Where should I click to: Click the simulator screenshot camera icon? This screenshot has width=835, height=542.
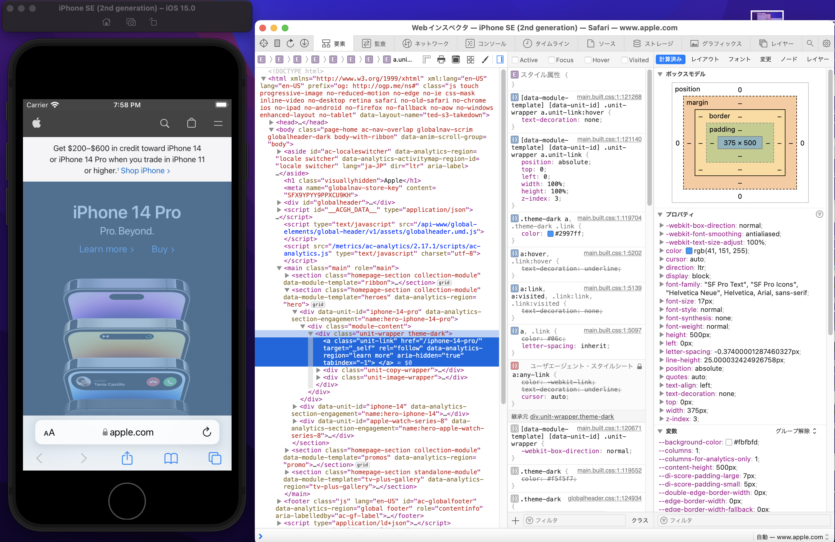131,22
